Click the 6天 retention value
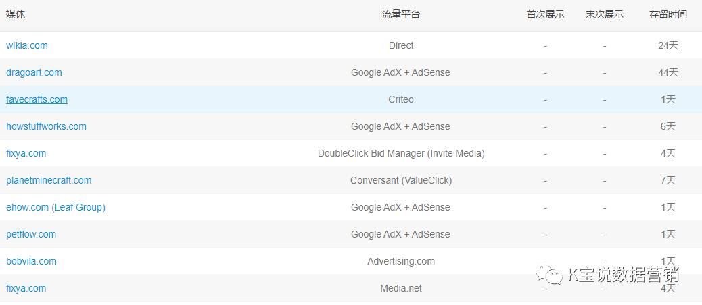Screen dimensions: 702x305 [x=668, y=126]
